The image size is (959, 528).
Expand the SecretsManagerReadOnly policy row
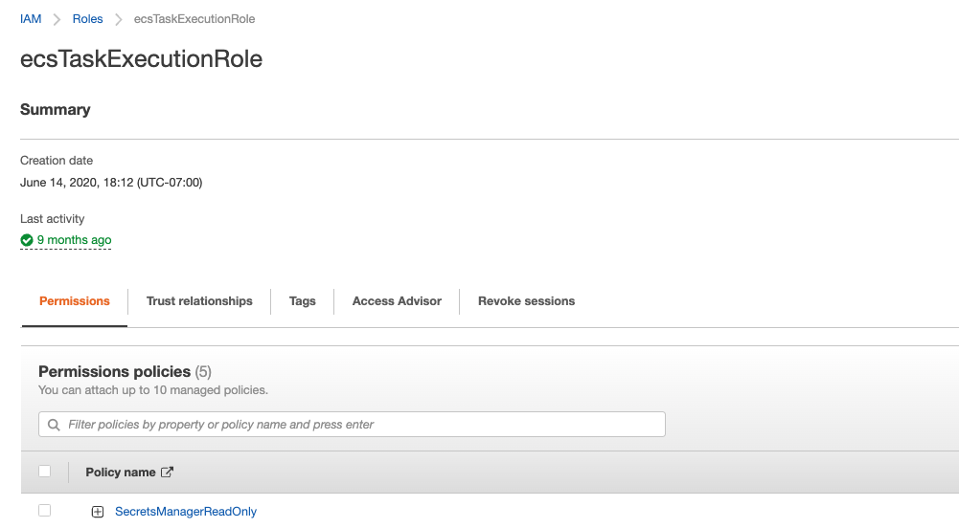pyautogui.click(x=98, y=512)
